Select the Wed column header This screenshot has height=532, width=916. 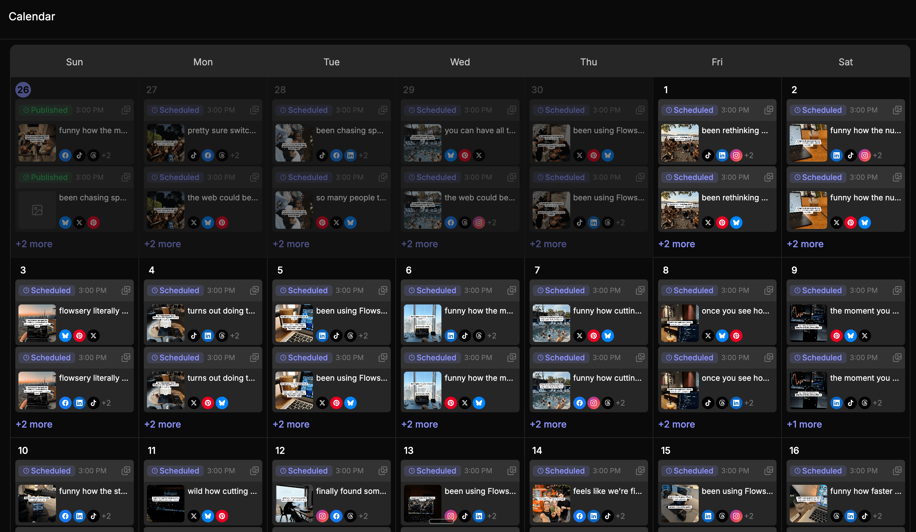click(460, 62)
